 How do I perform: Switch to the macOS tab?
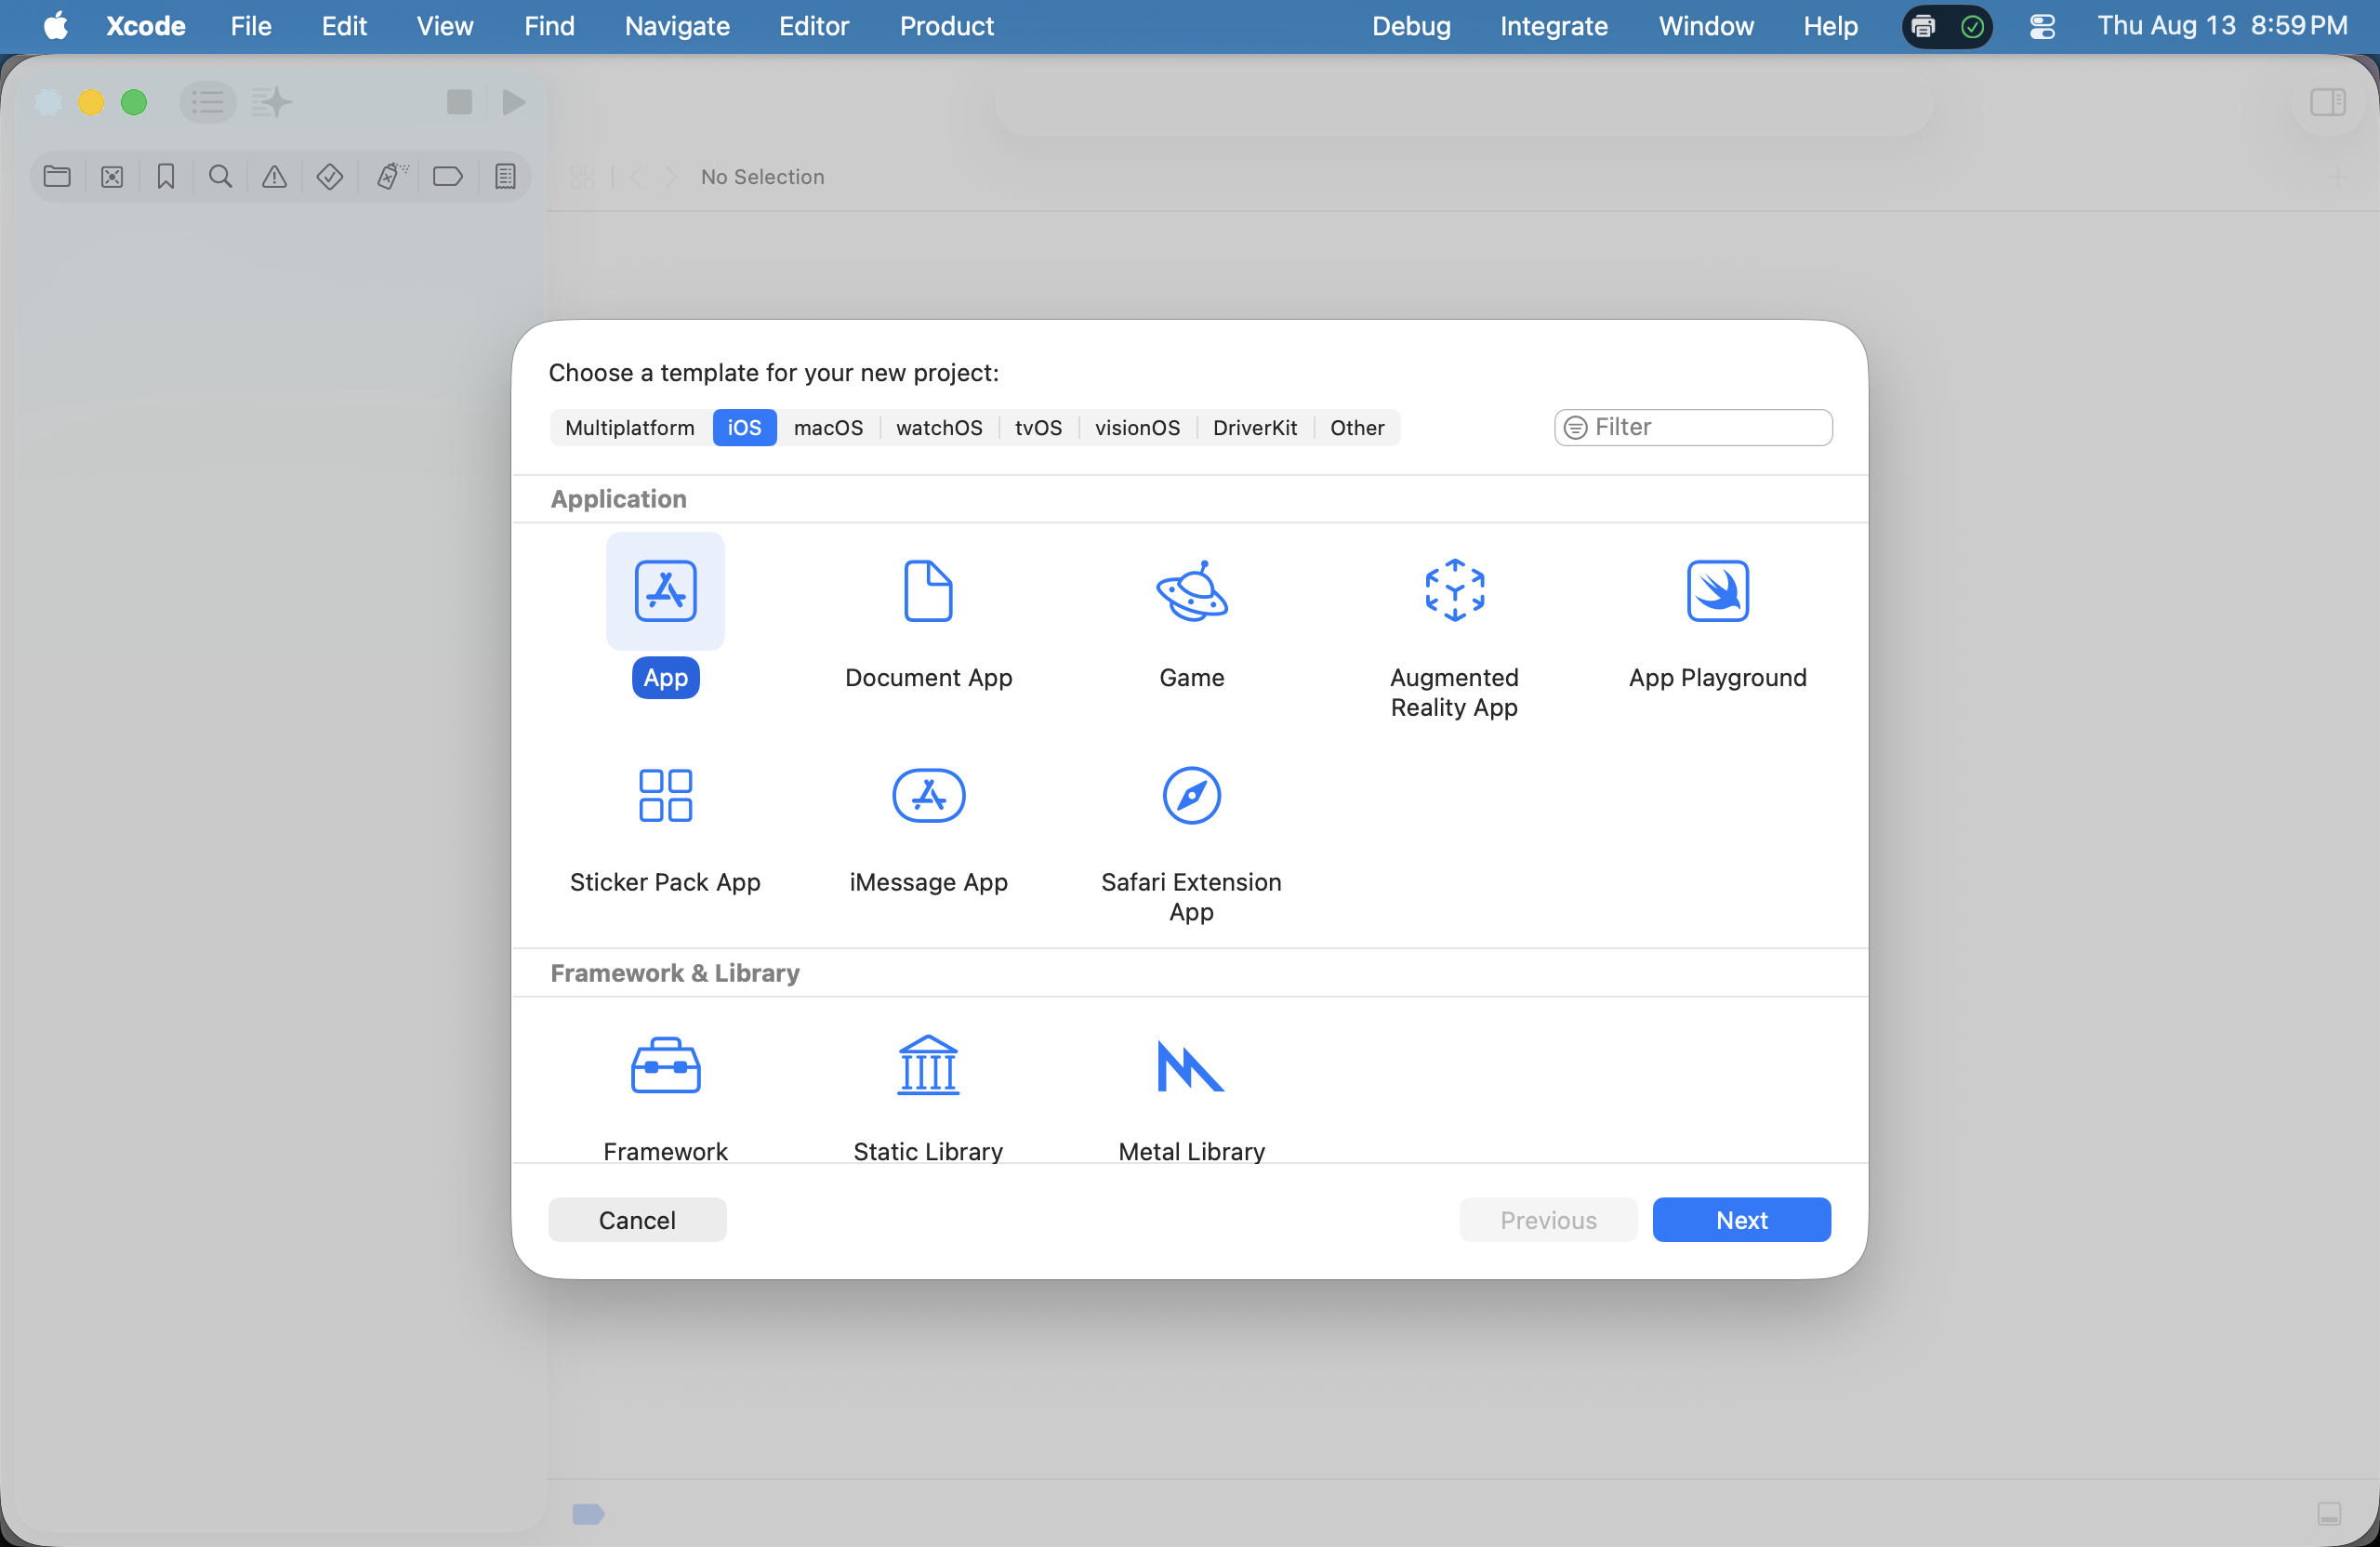pyautogui.click(x=828, y=428)
